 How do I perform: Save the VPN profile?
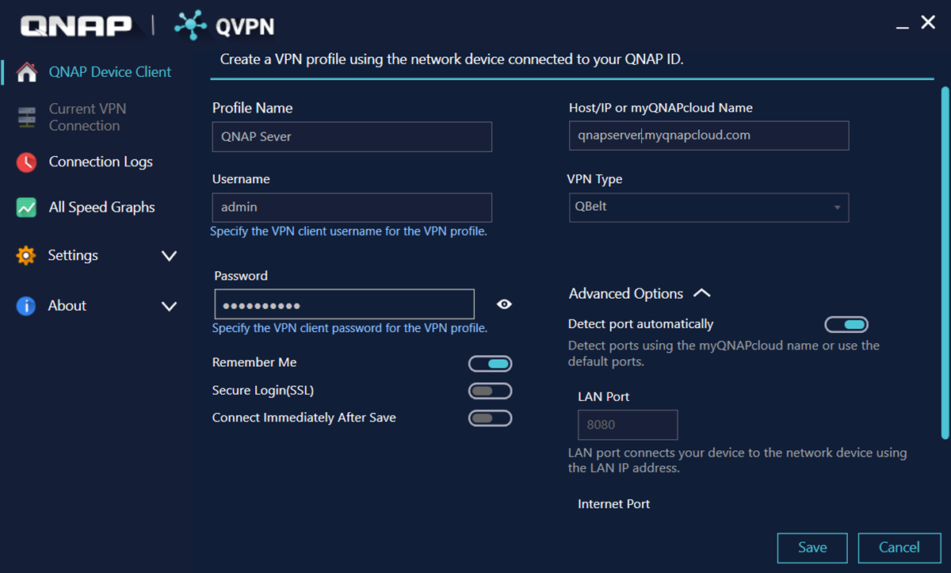(812, 547)
